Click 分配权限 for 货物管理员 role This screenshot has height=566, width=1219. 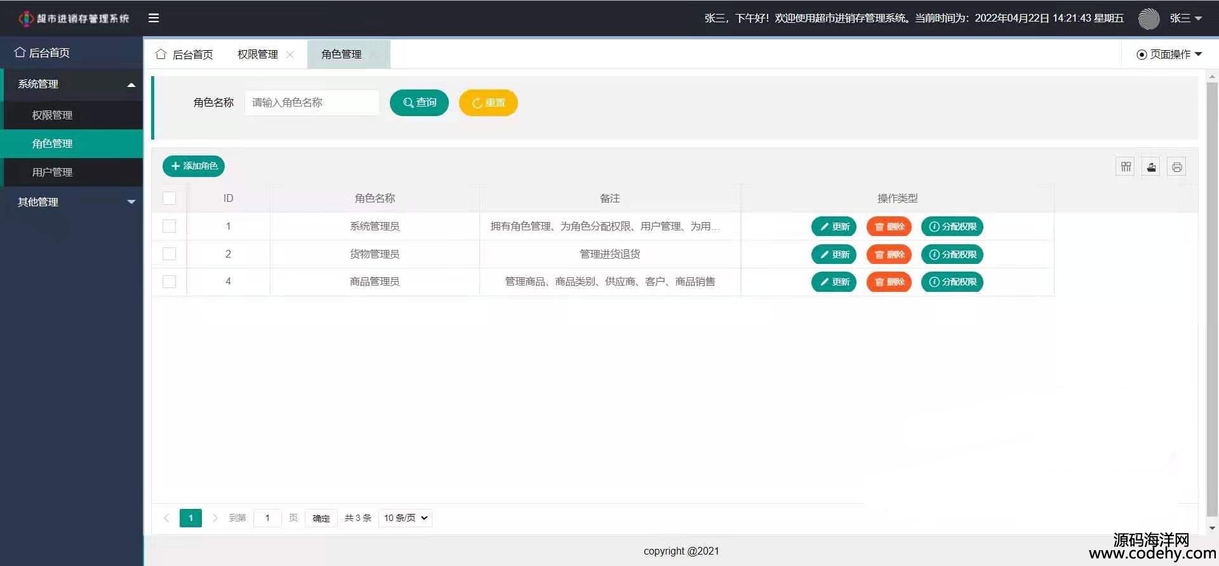click(952, 254)
